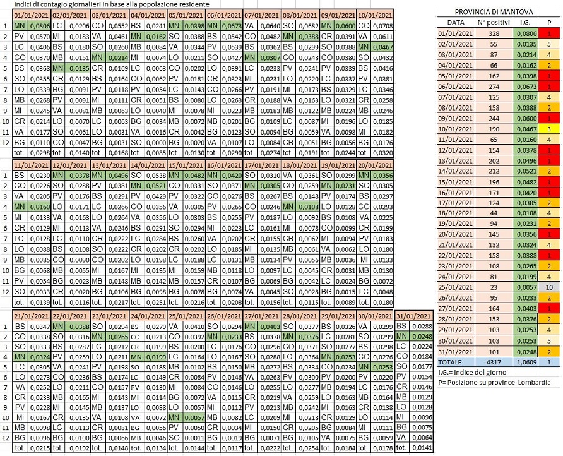The width and height of the screenshot is (563, 456).
Task: Select position '5' cell for 02/01/2021 row
Action: coord(549,44)
